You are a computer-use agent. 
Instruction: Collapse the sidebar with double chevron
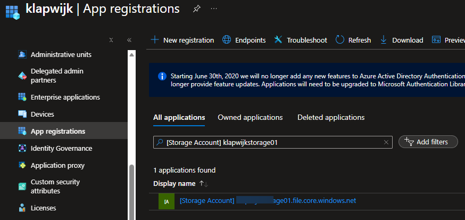coord(129,40)
